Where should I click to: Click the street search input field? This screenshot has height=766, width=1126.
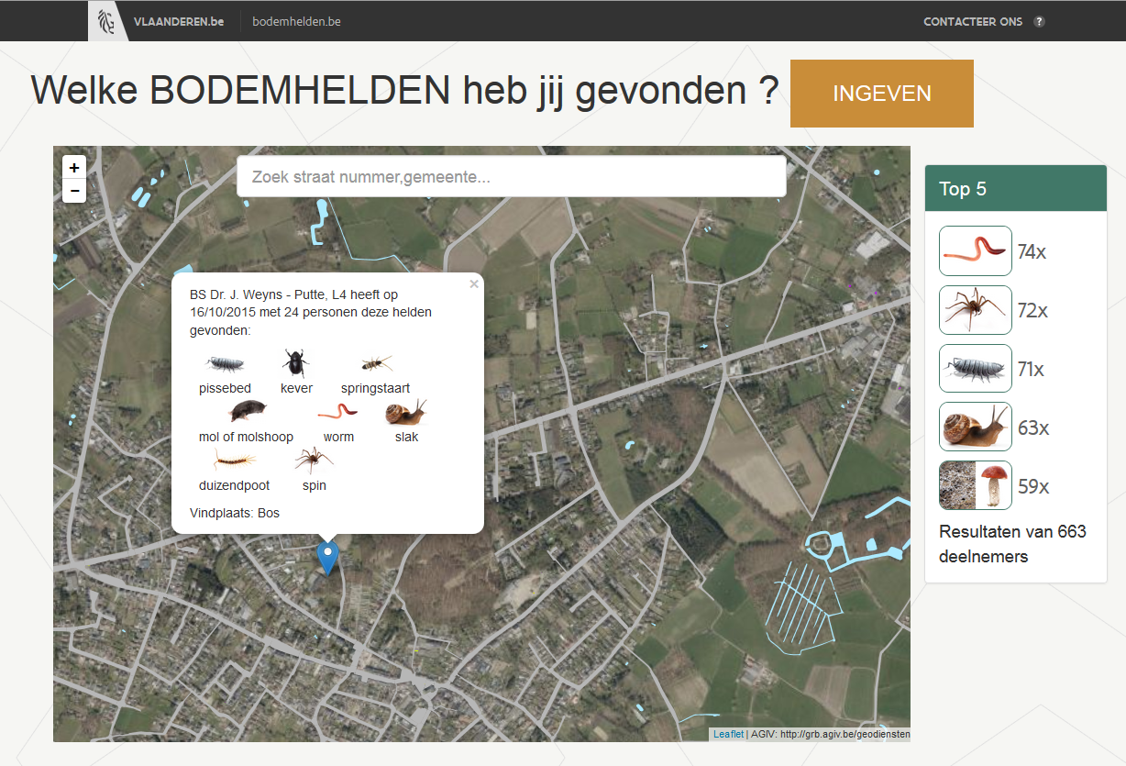511,176
